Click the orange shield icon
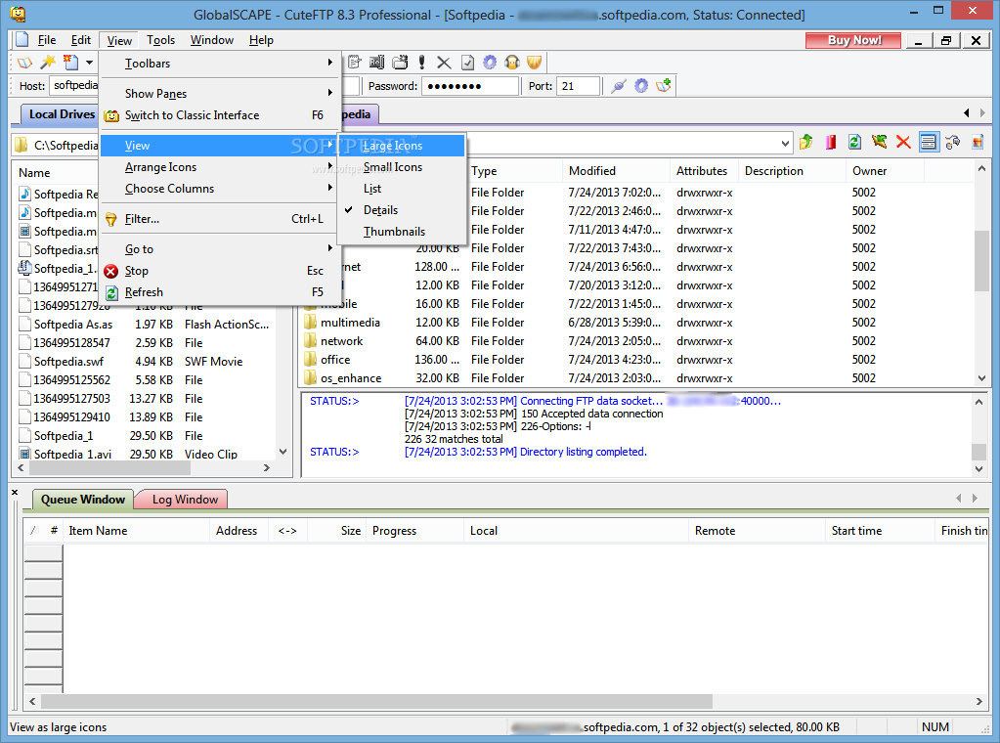 point(535,63)
